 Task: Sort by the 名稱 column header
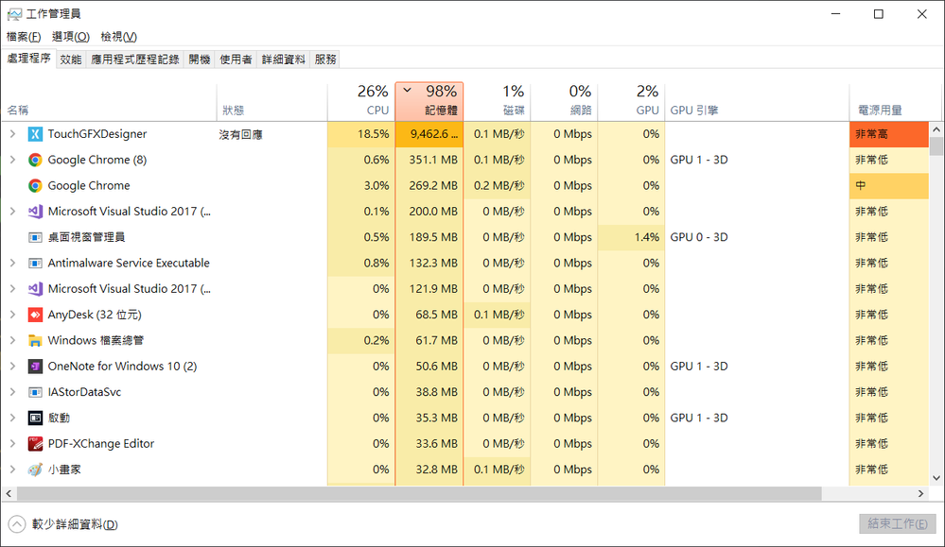coord(109,101)
